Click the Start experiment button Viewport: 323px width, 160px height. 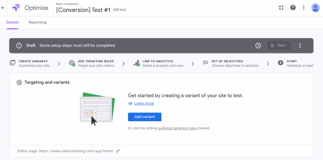click(279, 45)
